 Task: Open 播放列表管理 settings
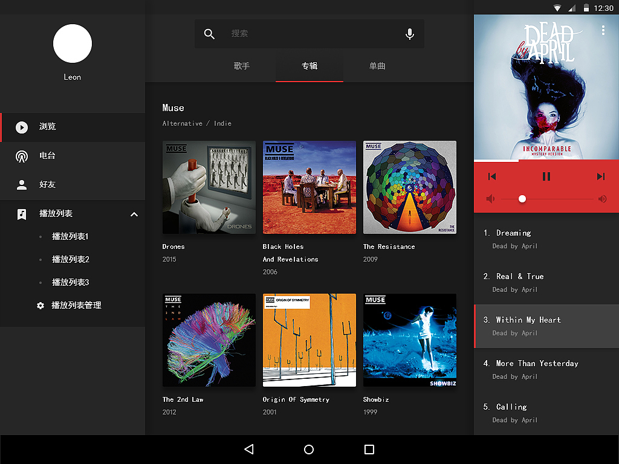click(76, 305)
